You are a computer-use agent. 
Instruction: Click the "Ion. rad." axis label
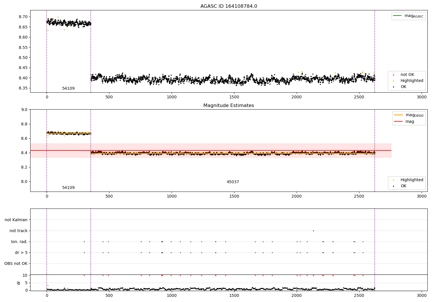pyautogui.click(x=19, y=242)
